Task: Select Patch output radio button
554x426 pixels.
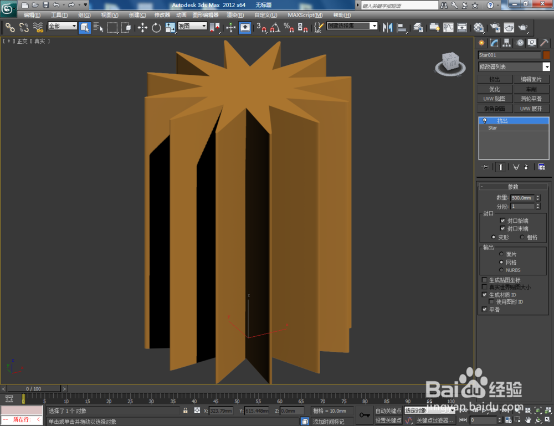Action: tap(501, 254)
